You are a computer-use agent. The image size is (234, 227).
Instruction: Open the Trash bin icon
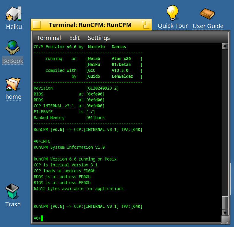pyautogui.click(x=12, y=191)
